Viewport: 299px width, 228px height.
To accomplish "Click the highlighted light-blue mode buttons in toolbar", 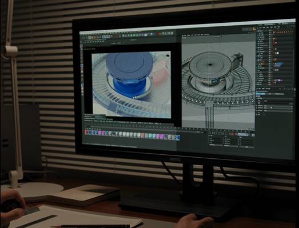I will pos(106,37).
